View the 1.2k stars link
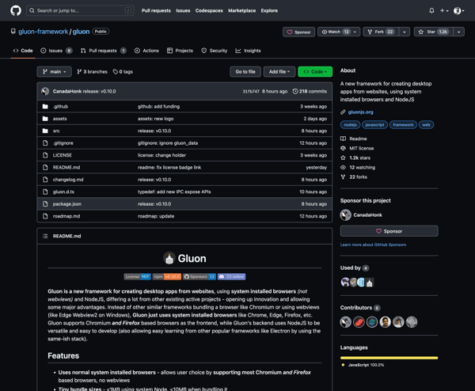475x391 pixels. coord(359,158)
